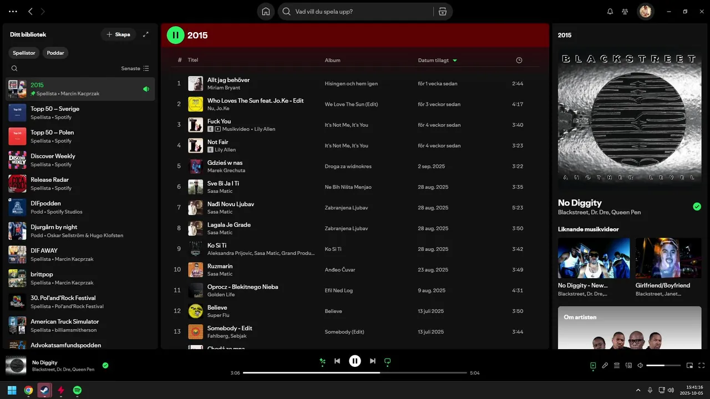This screenshot has width=710, height=399.
Task: Open the three-dot app menu
Action: tap(13, 12)
